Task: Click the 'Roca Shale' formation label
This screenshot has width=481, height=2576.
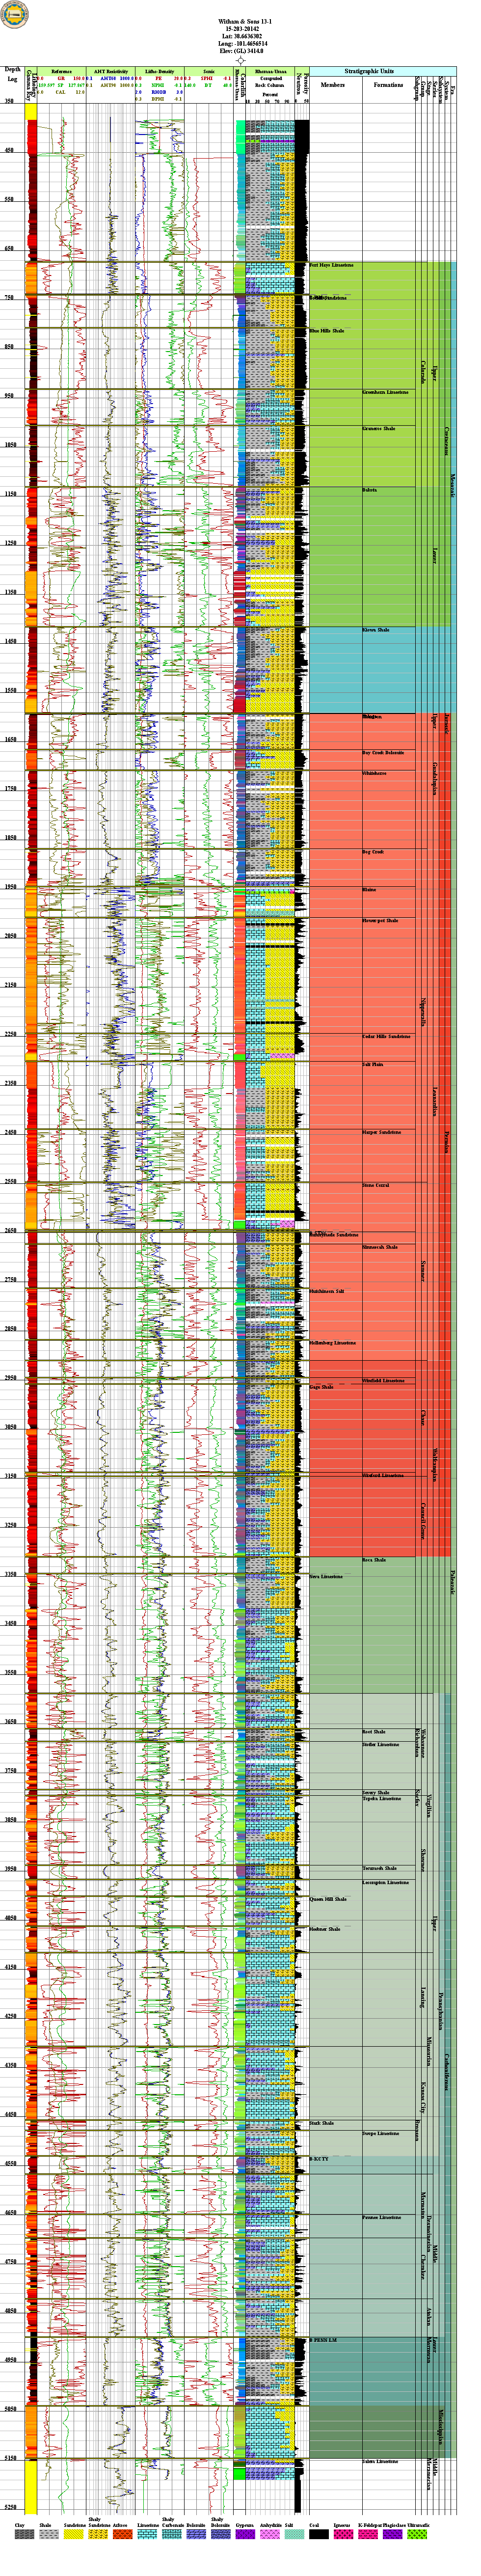Action: pyautogui.click(x=373, y=1560)
